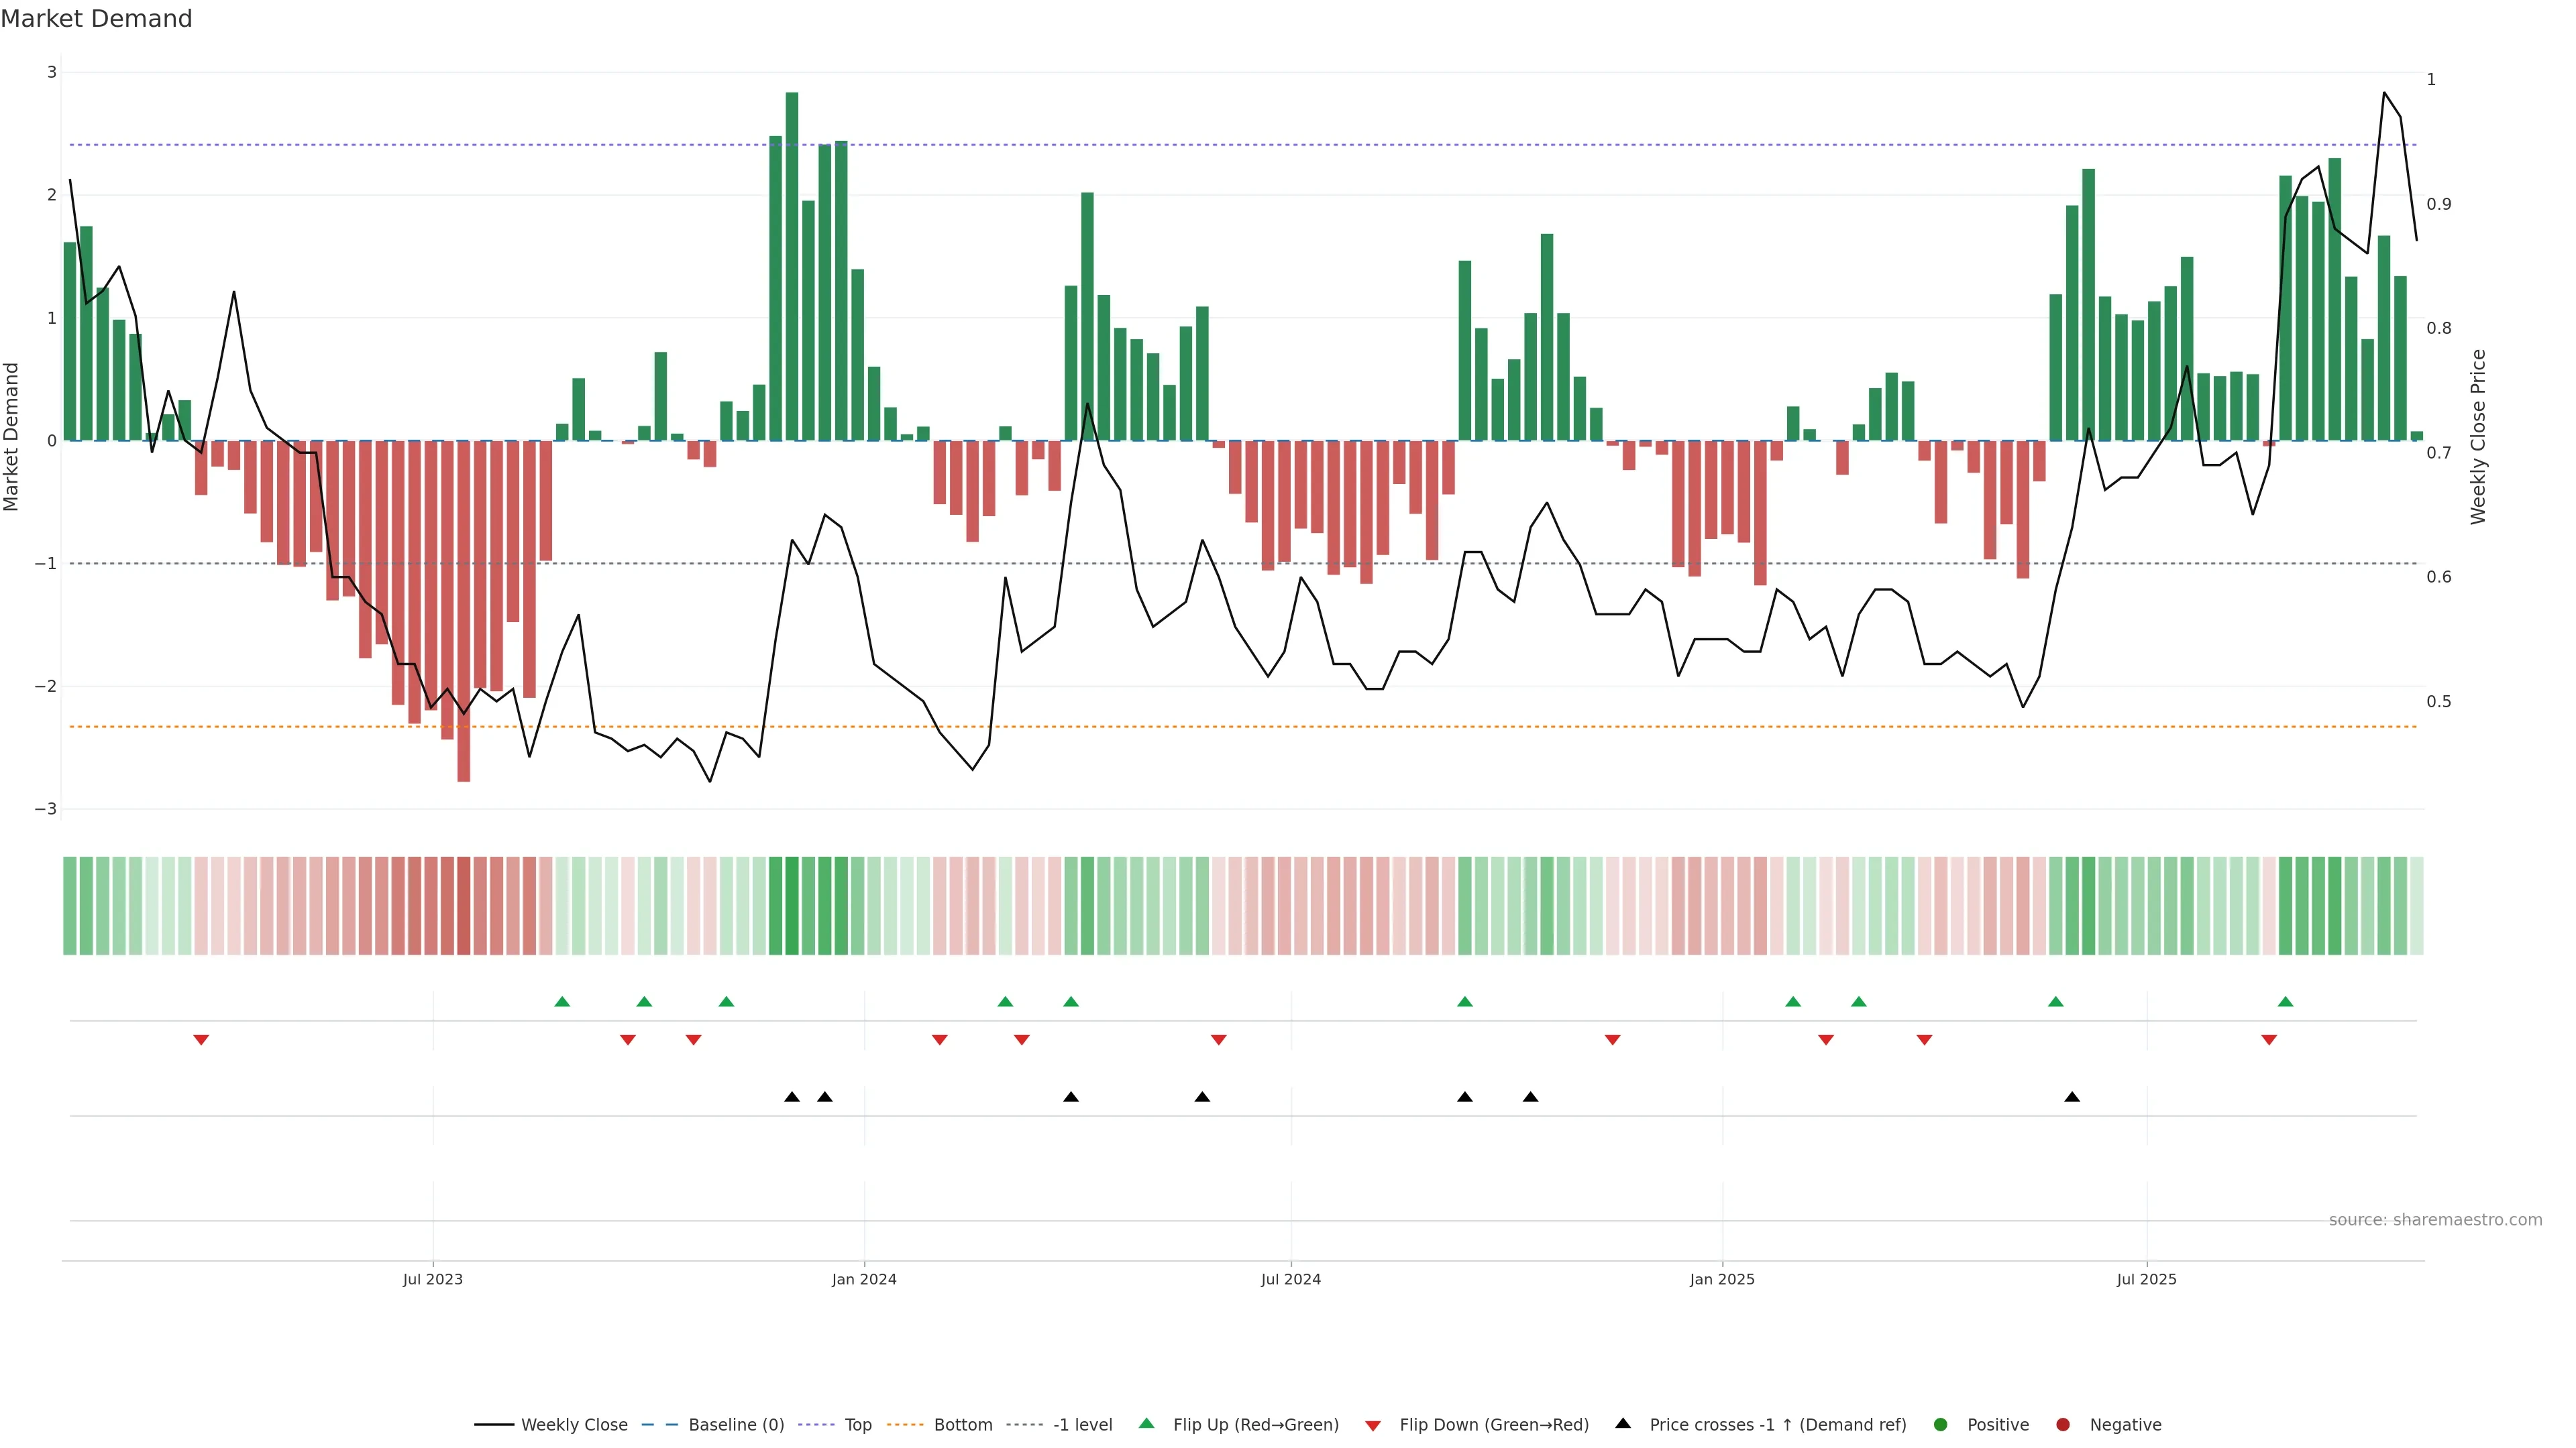Screen dimensions: 2576x1448
Task: Click the red Negative circle legend icon
Action: tap(2062, 1424)
